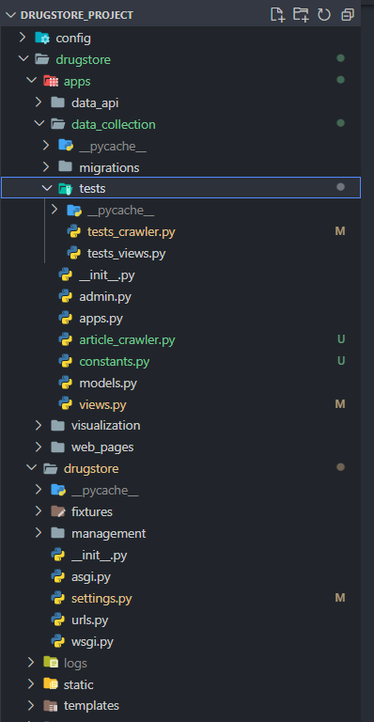Open admin.py in data_collection

point(105,297)
